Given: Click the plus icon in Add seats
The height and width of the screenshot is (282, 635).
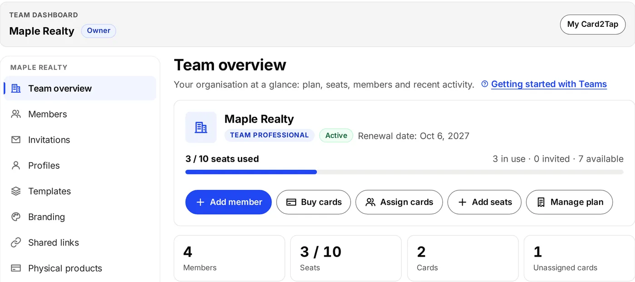Looking at the screenshot, I should point(462,202).
